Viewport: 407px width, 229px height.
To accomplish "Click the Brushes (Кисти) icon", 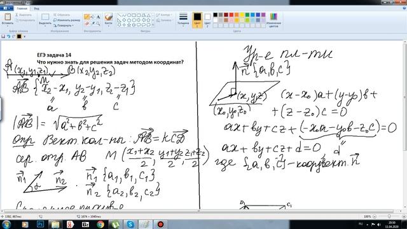I will [x=109, y=17].
